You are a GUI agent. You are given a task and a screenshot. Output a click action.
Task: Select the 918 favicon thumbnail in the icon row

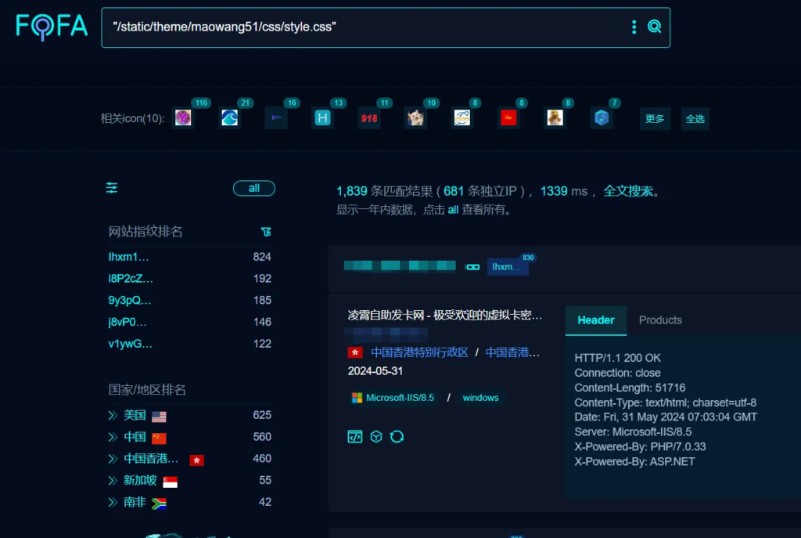[369, 117]
